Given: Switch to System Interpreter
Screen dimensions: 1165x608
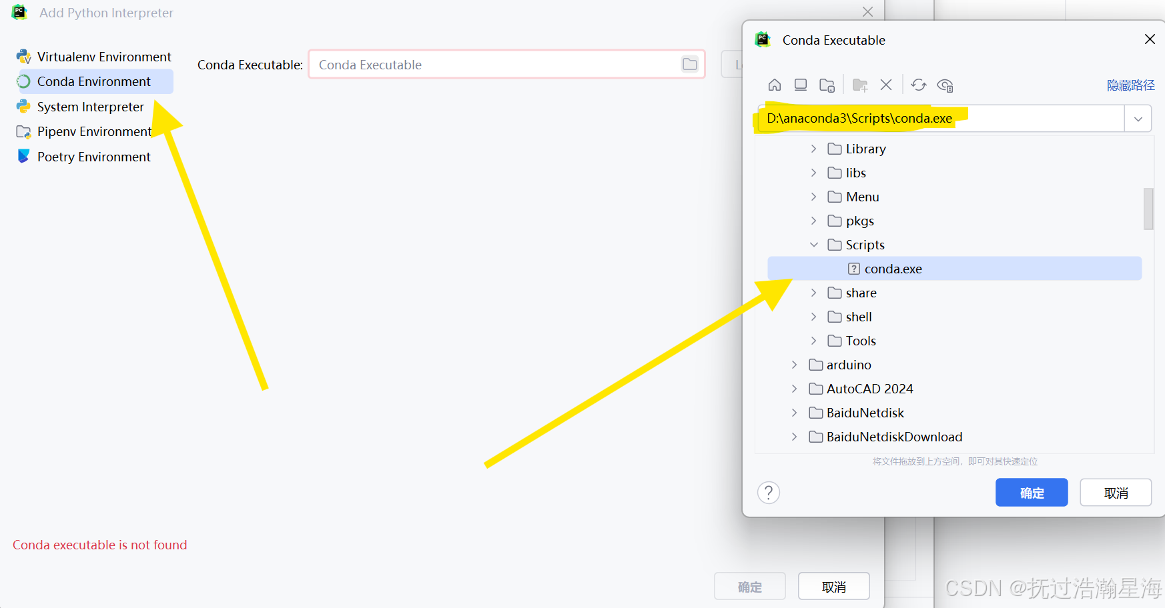Looking at the screenshot, I should [x=91, y=106].
